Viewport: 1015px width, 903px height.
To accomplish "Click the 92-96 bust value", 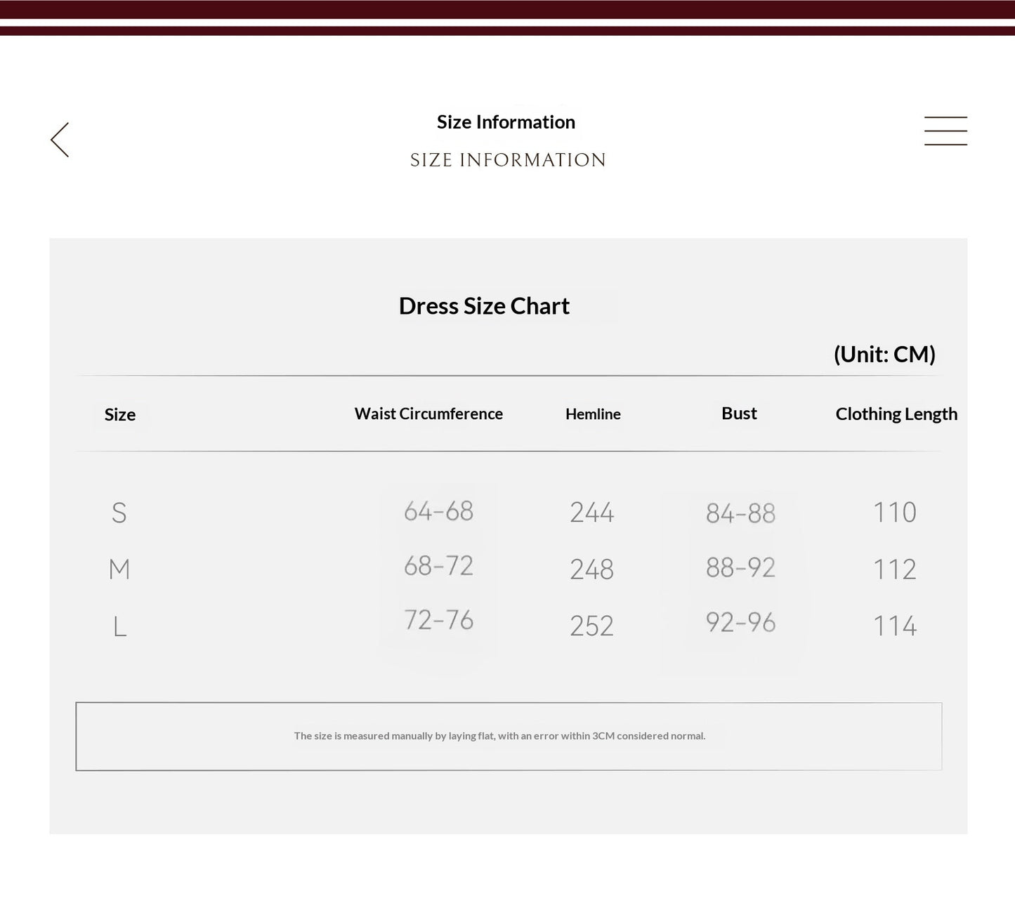I will coord(740,622).
